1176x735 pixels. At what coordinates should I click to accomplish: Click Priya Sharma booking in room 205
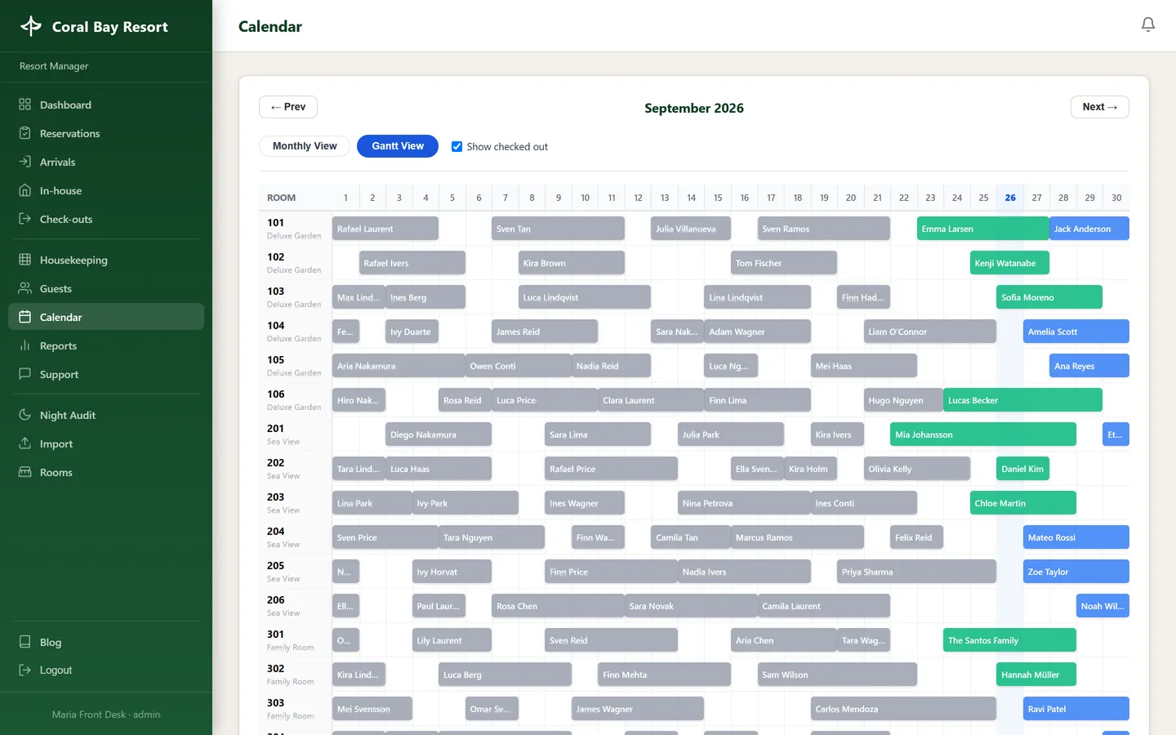tap(916, 572)
